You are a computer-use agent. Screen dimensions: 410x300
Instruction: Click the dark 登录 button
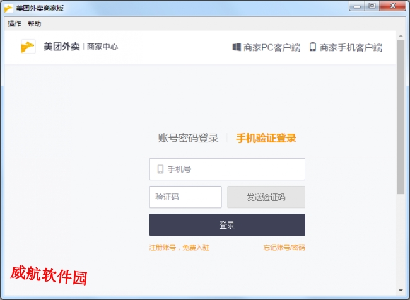[x=227, y=225]
